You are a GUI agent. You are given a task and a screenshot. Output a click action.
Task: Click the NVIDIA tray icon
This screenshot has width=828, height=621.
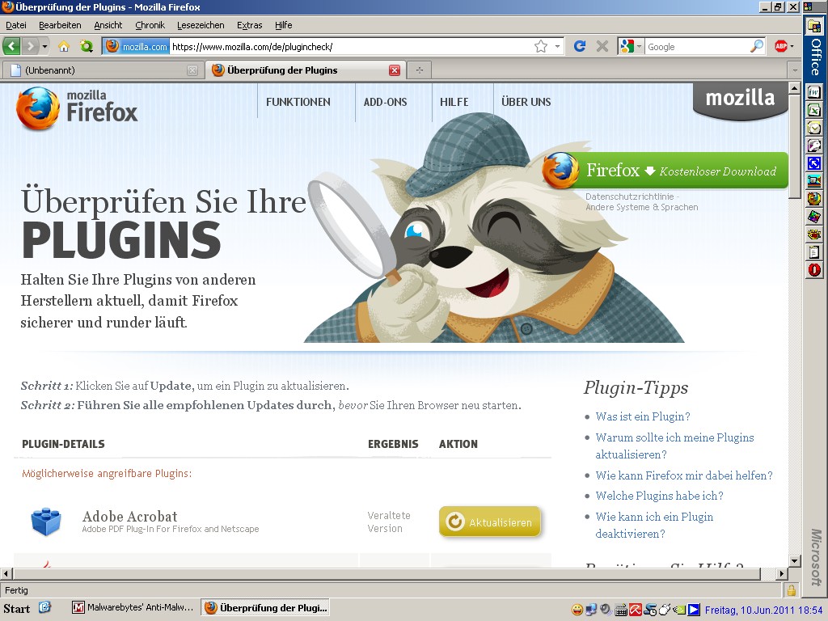click(679, 610)
